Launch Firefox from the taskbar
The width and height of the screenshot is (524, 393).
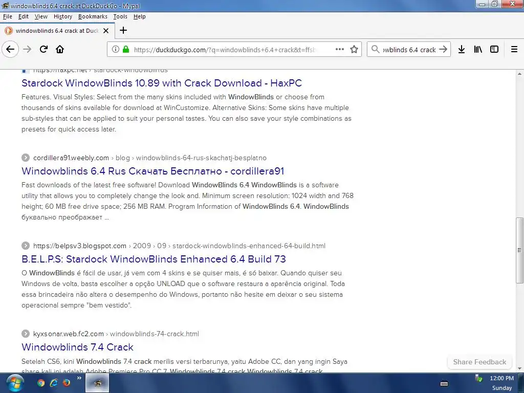pos(67,383)
